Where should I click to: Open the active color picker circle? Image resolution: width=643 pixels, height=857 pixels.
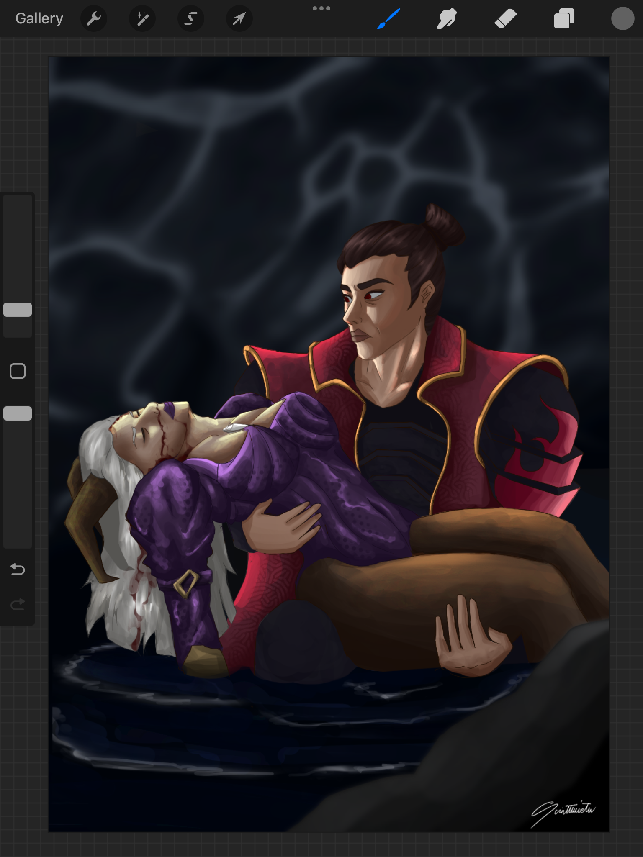622,18
